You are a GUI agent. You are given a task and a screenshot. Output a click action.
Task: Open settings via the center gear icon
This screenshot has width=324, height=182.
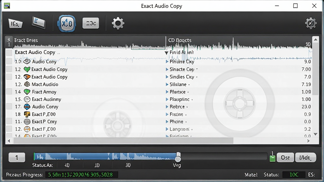point(118,23)
